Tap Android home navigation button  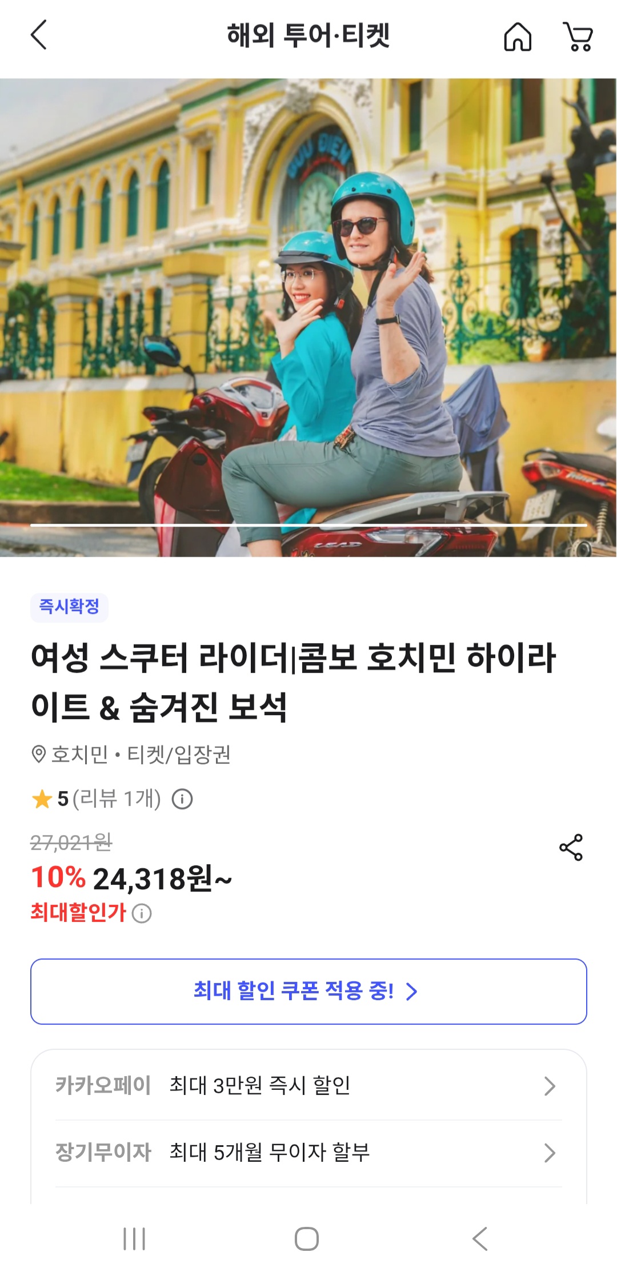(x=307, y=1239)
